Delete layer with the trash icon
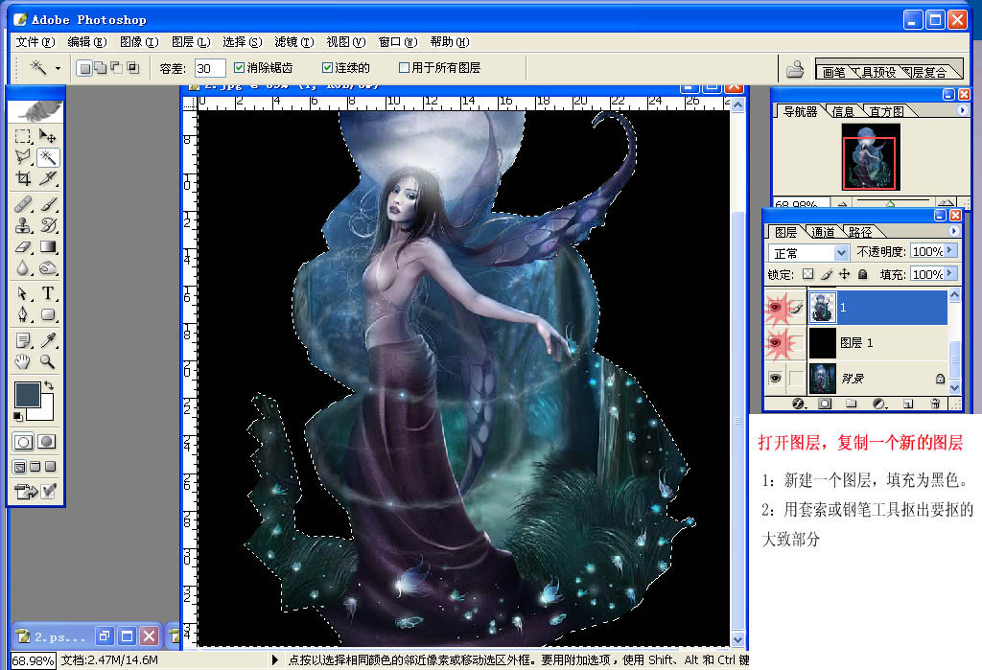 935,404
